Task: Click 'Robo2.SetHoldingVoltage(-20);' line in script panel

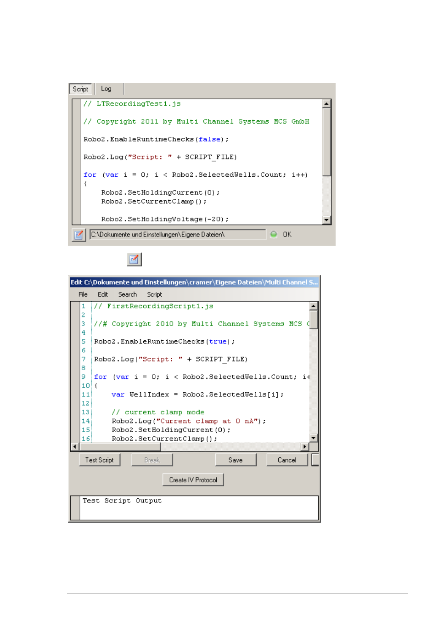Action: [165, 220]
